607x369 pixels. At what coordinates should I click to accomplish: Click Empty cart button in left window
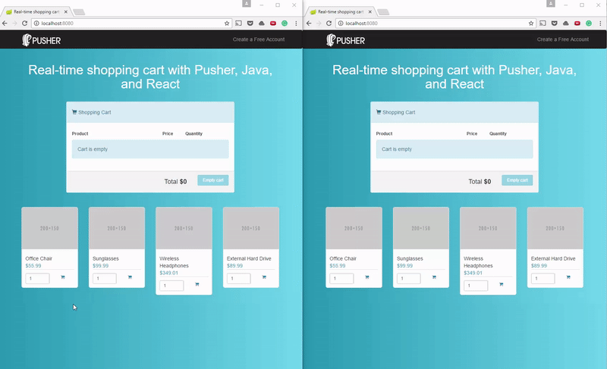213,180
